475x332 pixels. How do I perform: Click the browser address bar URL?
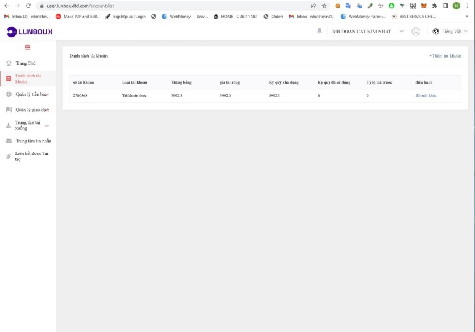pyautogui.click(x=80, y=6)
